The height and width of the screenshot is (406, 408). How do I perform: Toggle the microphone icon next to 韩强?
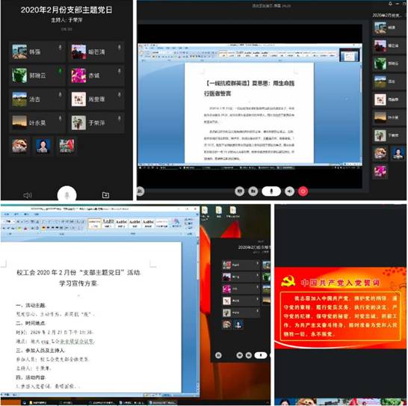click(60, 48)
